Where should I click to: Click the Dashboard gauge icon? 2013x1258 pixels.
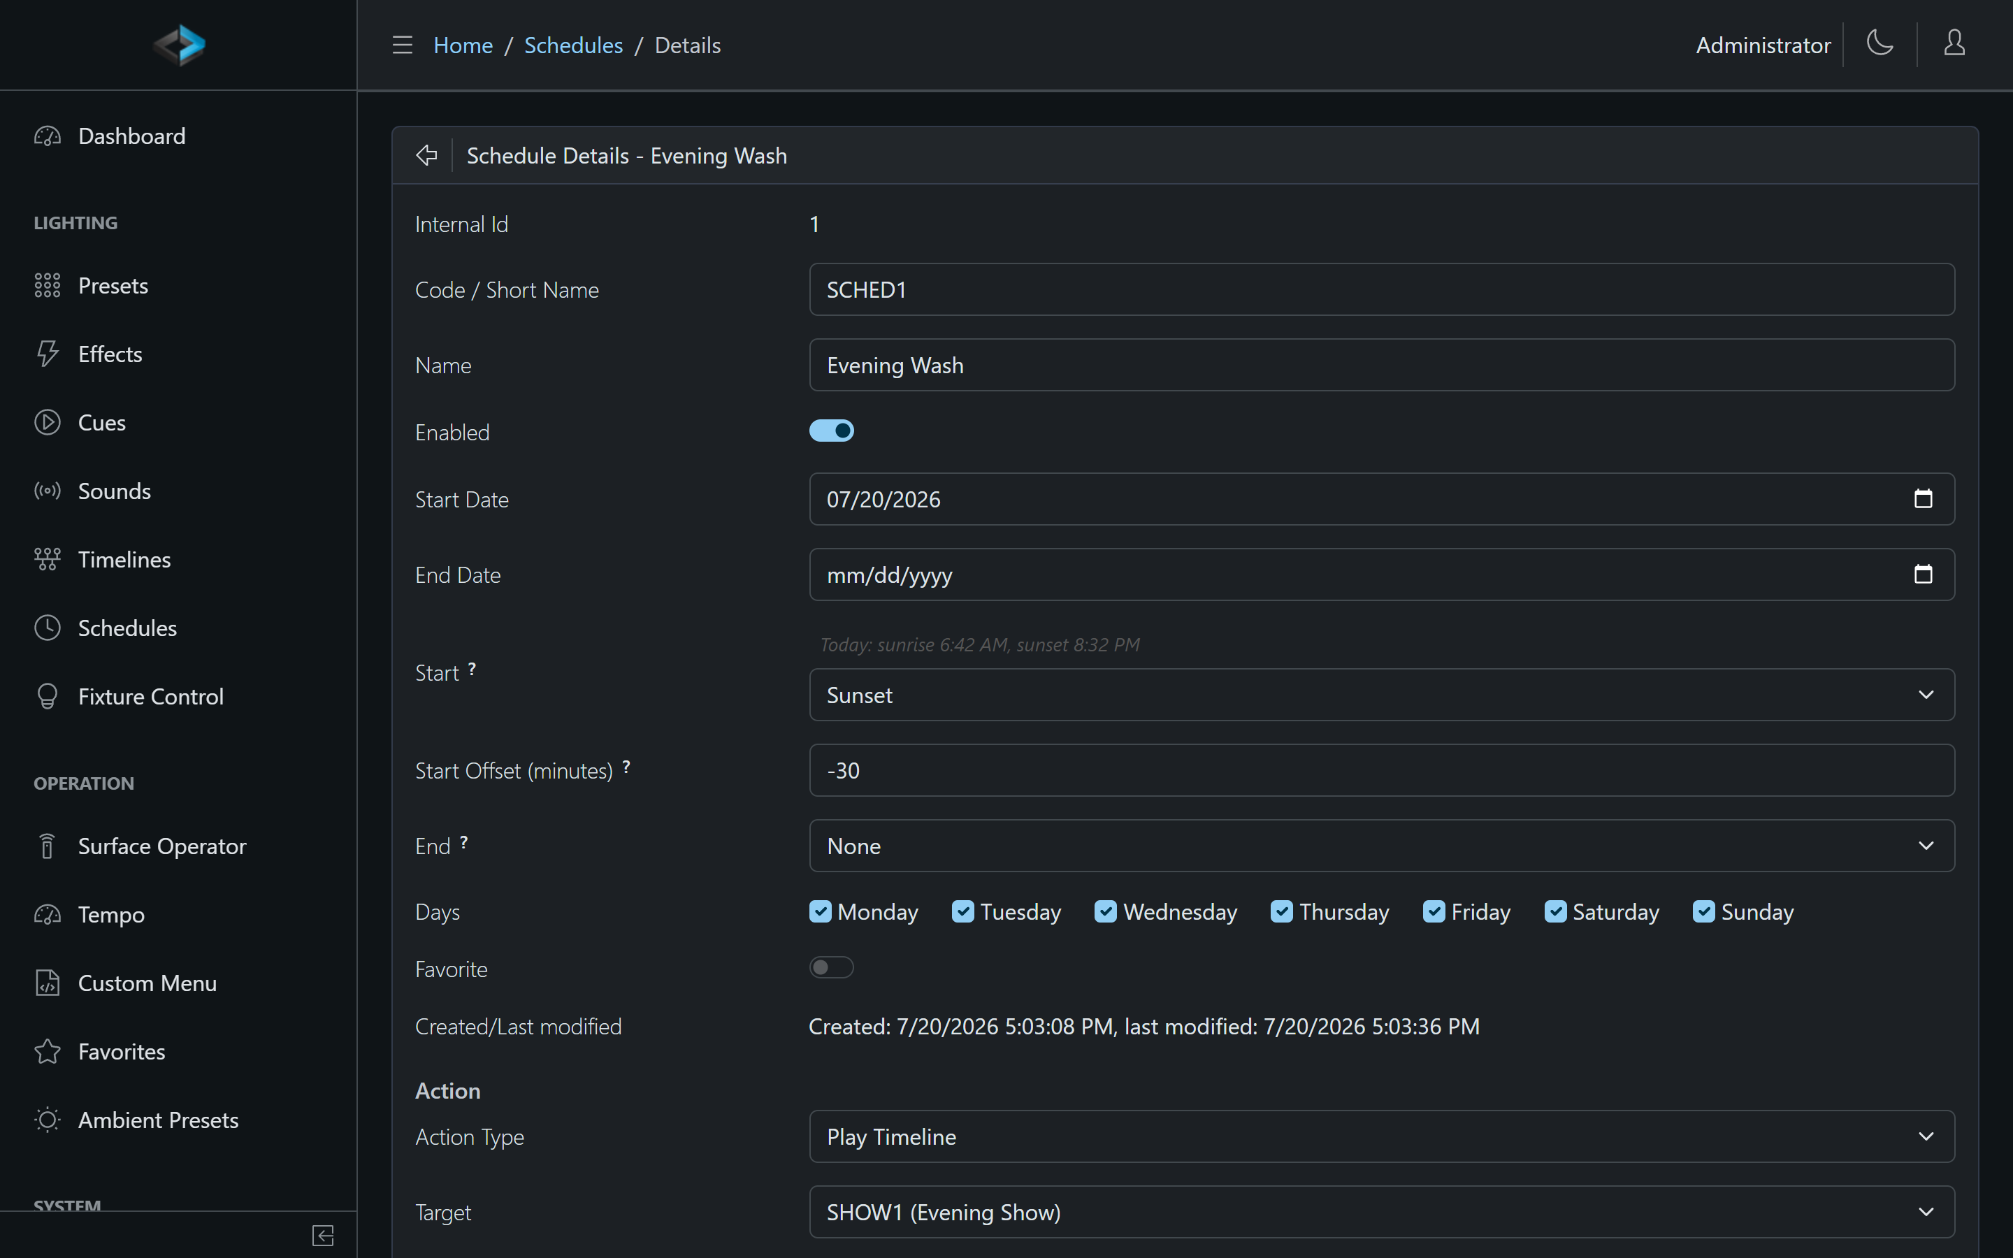48,136
